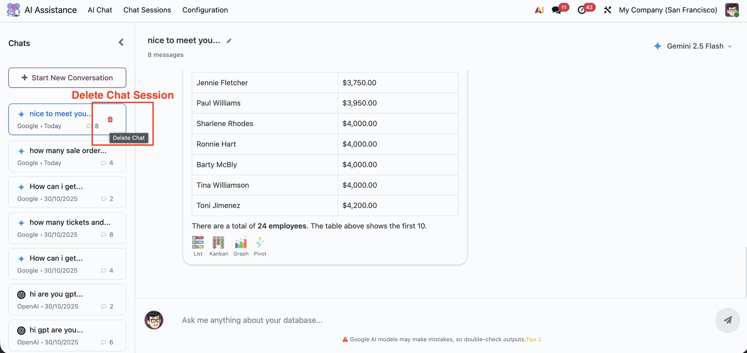Viewport: 747px width, 353px height.
Task: Edit chat title with pencil icon
Action: point(229,41)
